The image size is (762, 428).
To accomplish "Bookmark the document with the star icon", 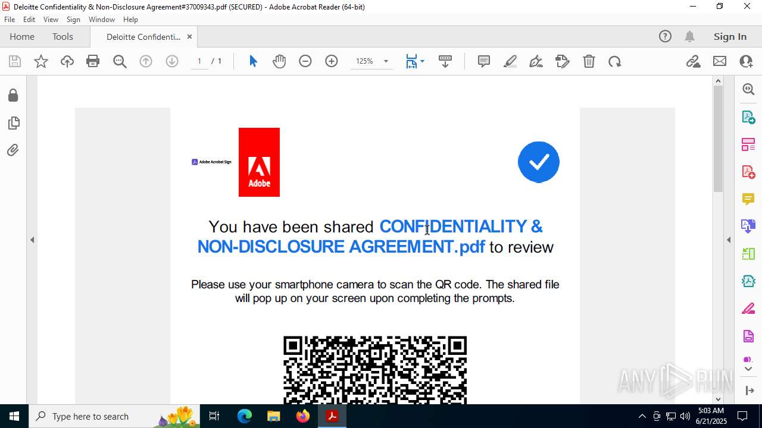I will (41, 61).
